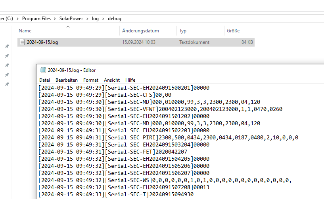
Task: Open the Bearbeiten menu
Action: pos(67,80)
